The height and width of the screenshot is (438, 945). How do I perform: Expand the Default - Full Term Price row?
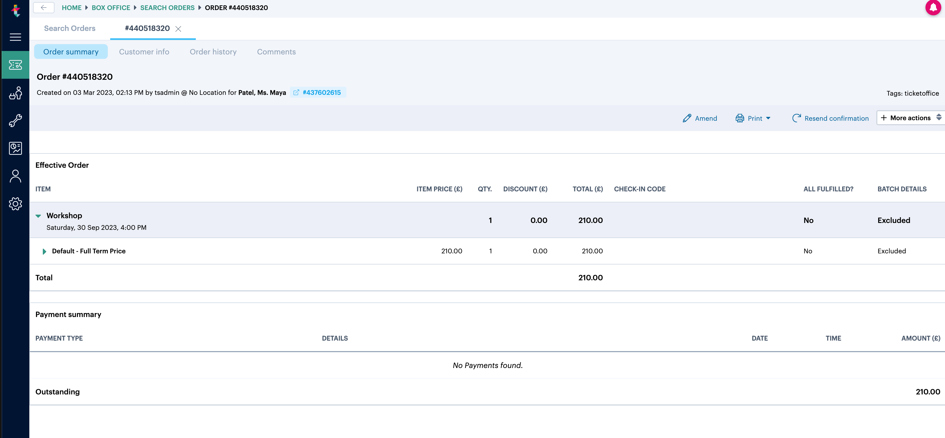(44, 251)
